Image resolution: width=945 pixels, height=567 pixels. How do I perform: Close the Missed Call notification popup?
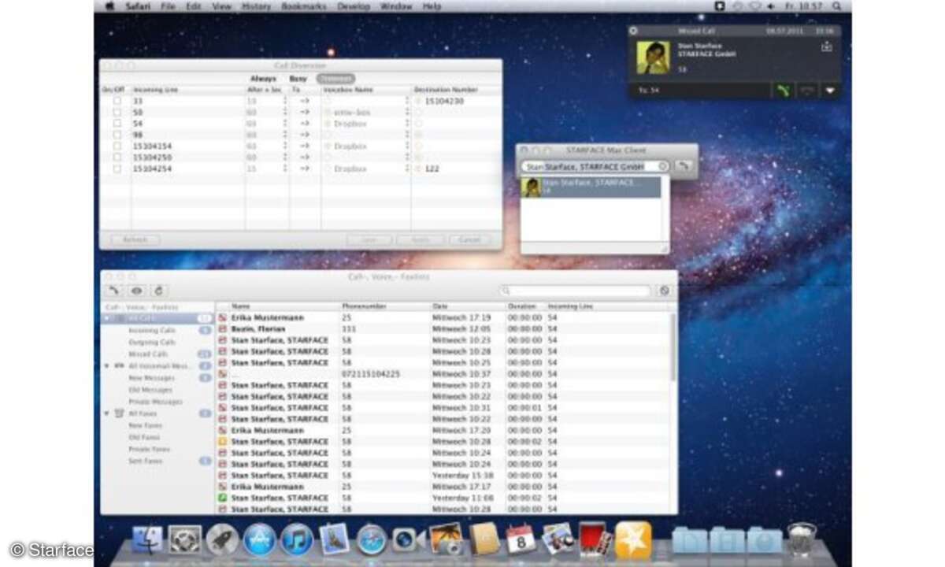coord(634,31)
